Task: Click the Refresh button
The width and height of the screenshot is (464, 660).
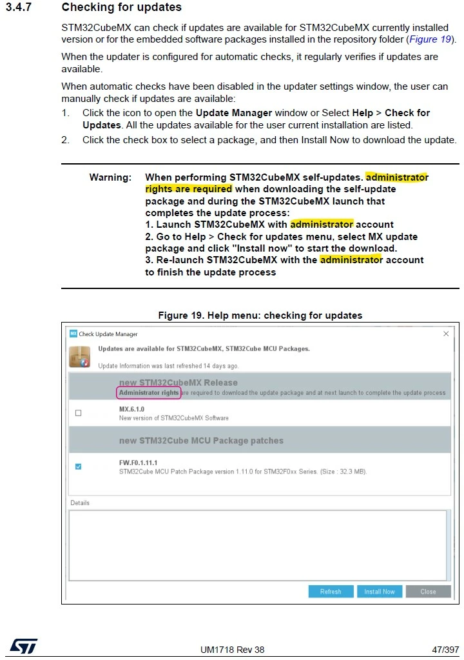Action: 331,592
